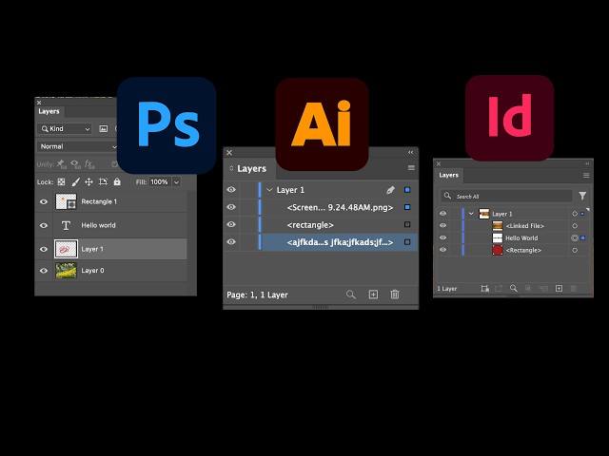The width and height of the screenshot is (609, 456).
Task: Open the Fill percentage dropdown arrow
Action: pyautogui.click(x=176, y=181)
